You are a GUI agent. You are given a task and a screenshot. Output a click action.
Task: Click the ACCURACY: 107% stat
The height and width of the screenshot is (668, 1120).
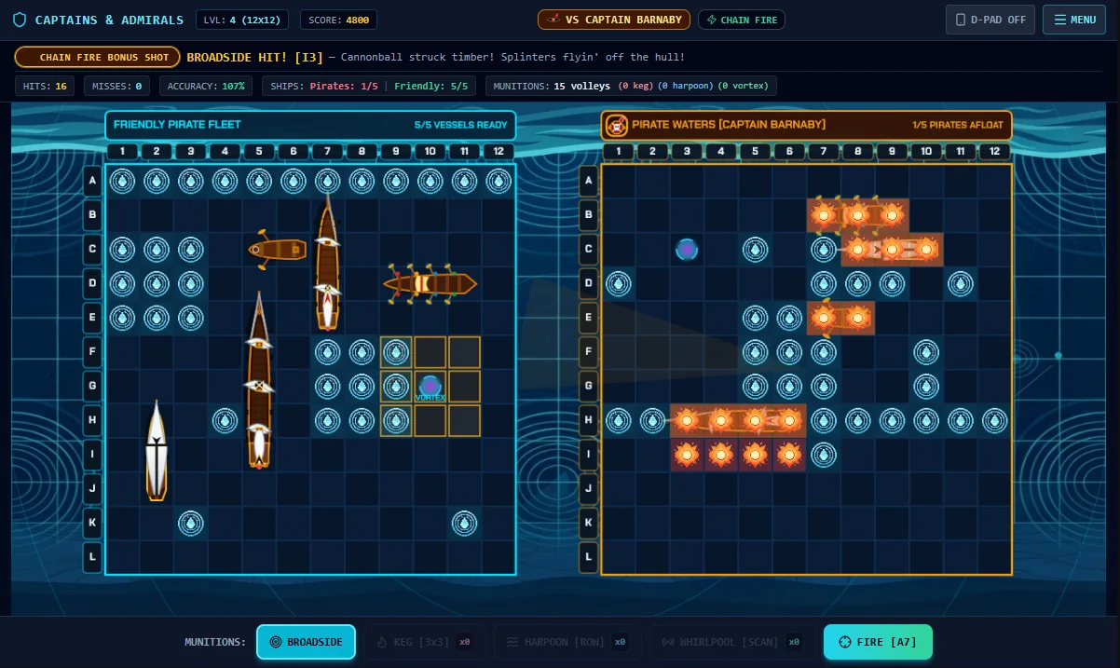click(x=206, y=86)
